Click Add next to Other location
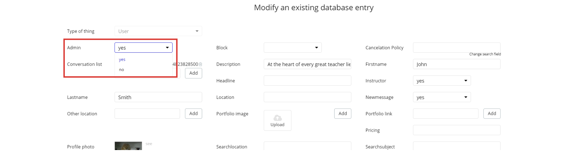 point(193,114)
